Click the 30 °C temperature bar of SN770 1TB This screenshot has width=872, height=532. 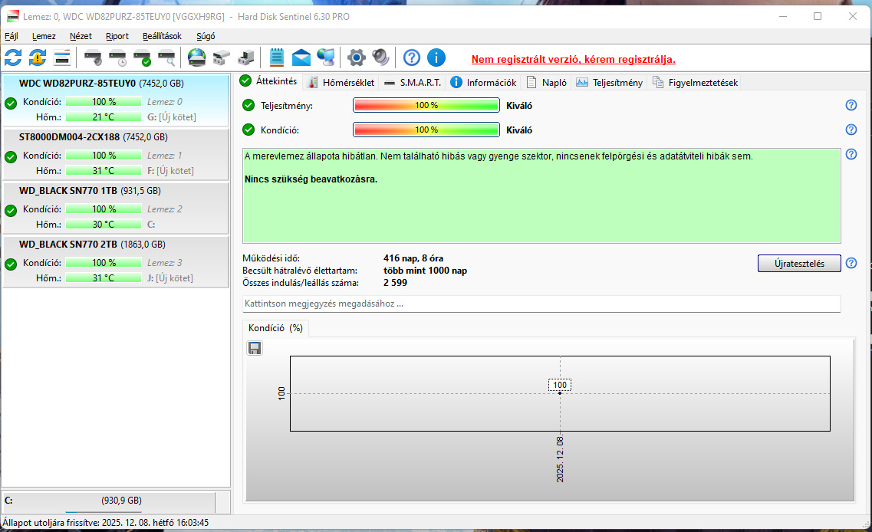click(x=104, y=224)
